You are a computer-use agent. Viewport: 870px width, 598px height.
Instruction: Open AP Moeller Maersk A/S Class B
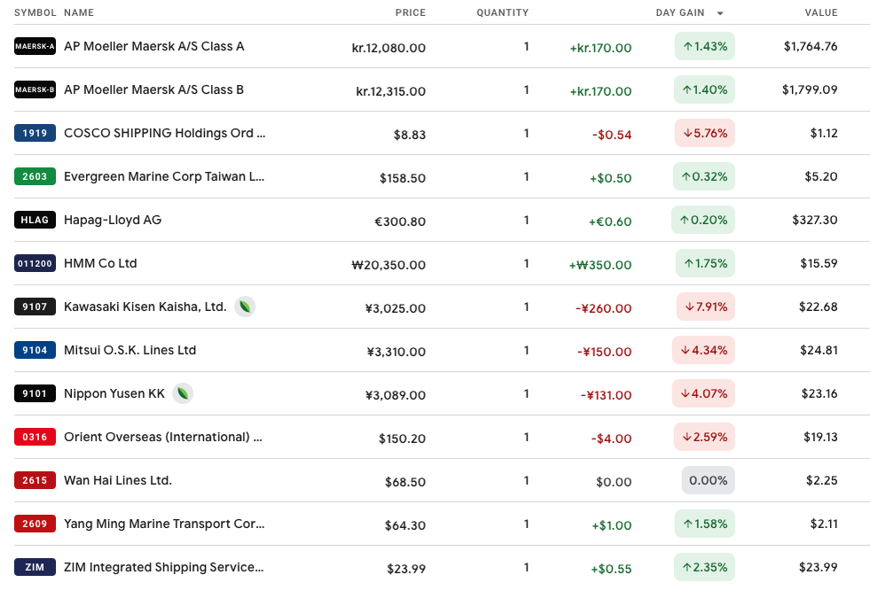153,89
